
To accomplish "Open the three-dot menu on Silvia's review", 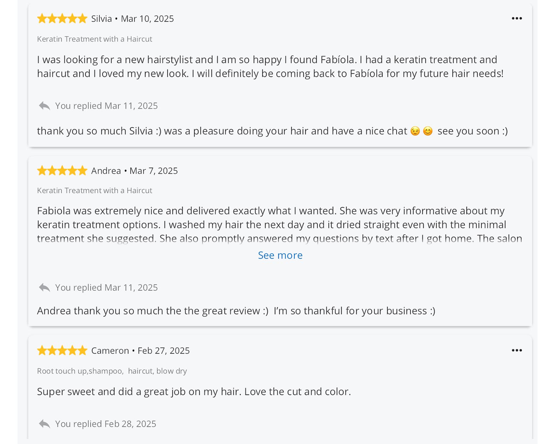I will pyautogui.click(x=517, y=18).
